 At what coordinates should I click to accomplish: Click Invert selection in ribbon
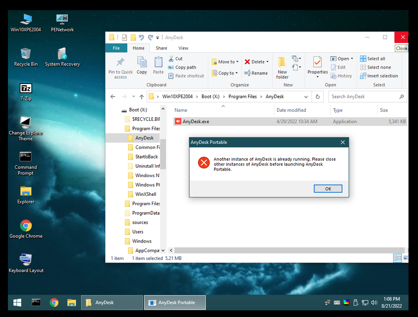(x=379, y=76)
